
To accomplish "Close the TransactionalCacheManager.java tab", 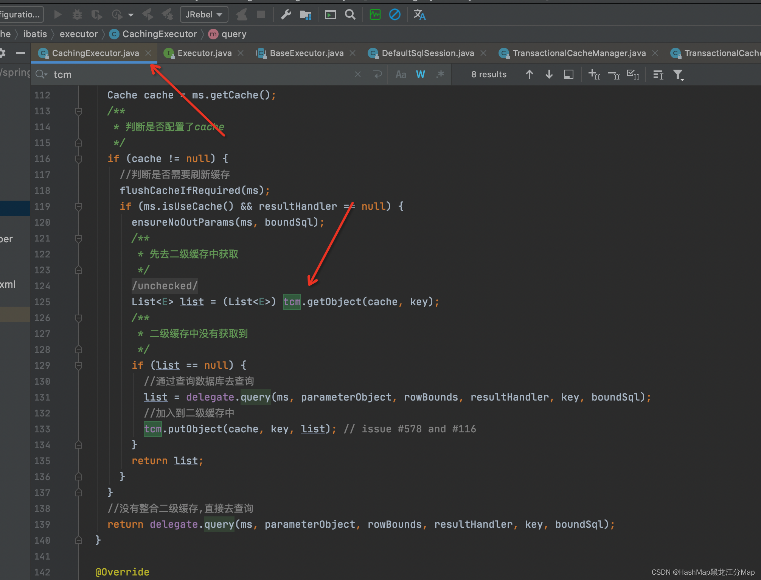I will point(655,53).
